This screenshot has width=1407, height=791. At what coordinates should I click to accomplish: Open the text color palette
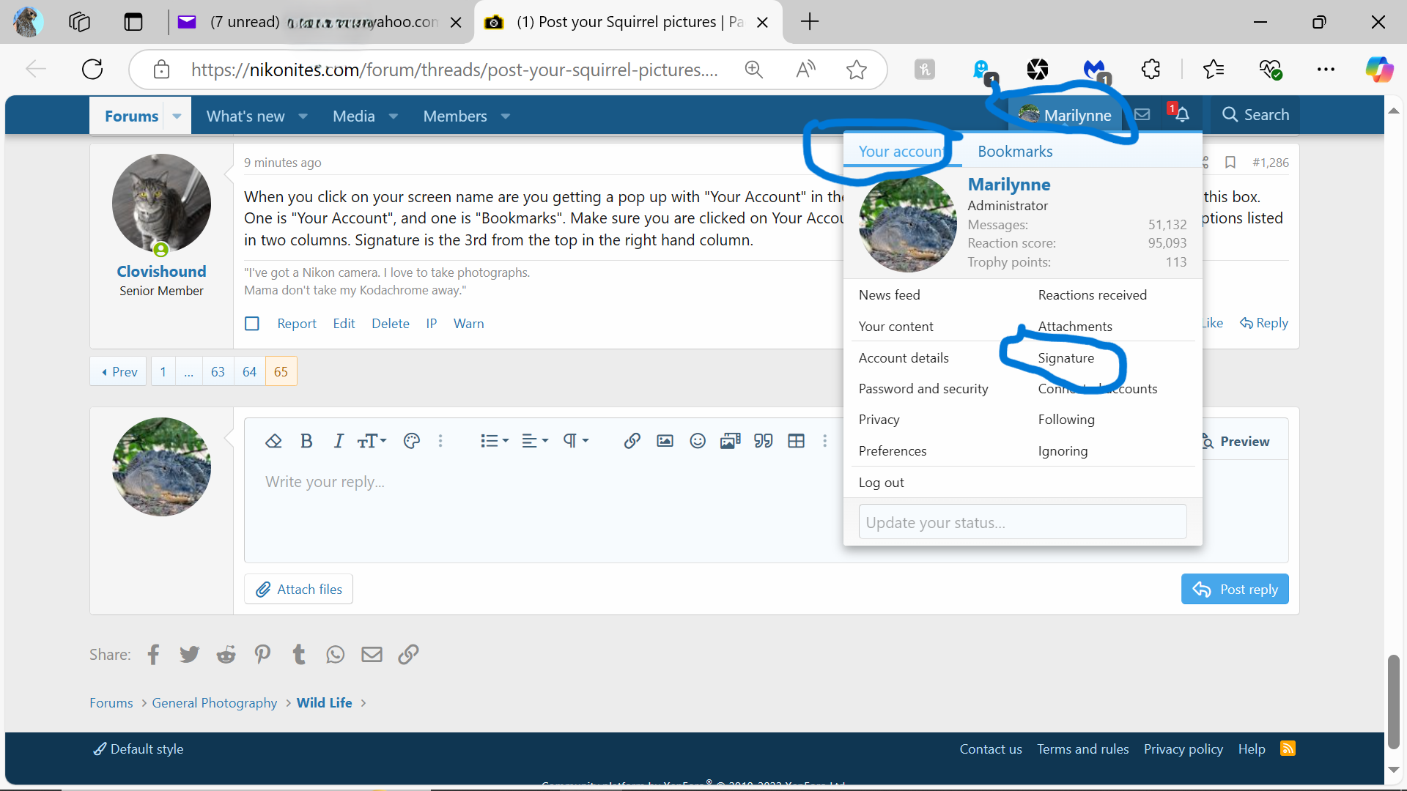(412, 441)
